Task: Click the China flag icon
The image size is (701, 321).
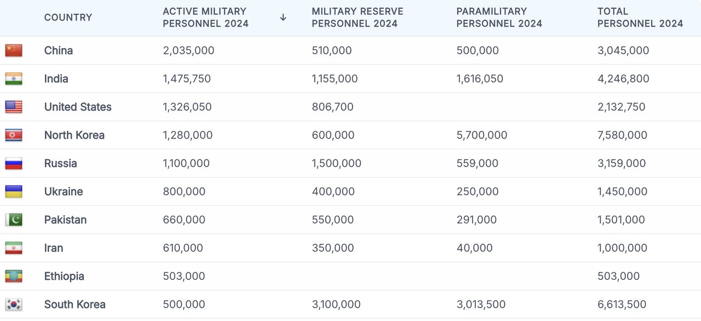Action: click(x=14, y=50)
